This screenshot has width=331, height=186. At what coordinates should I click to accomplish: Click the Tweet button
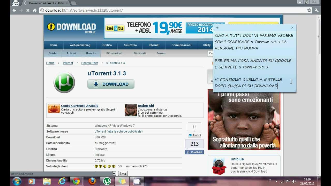[194, 135]
